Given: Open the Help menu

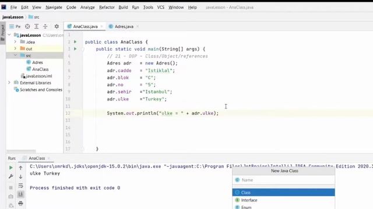Looking at the screenshot, I should click(x=192, y=8).
